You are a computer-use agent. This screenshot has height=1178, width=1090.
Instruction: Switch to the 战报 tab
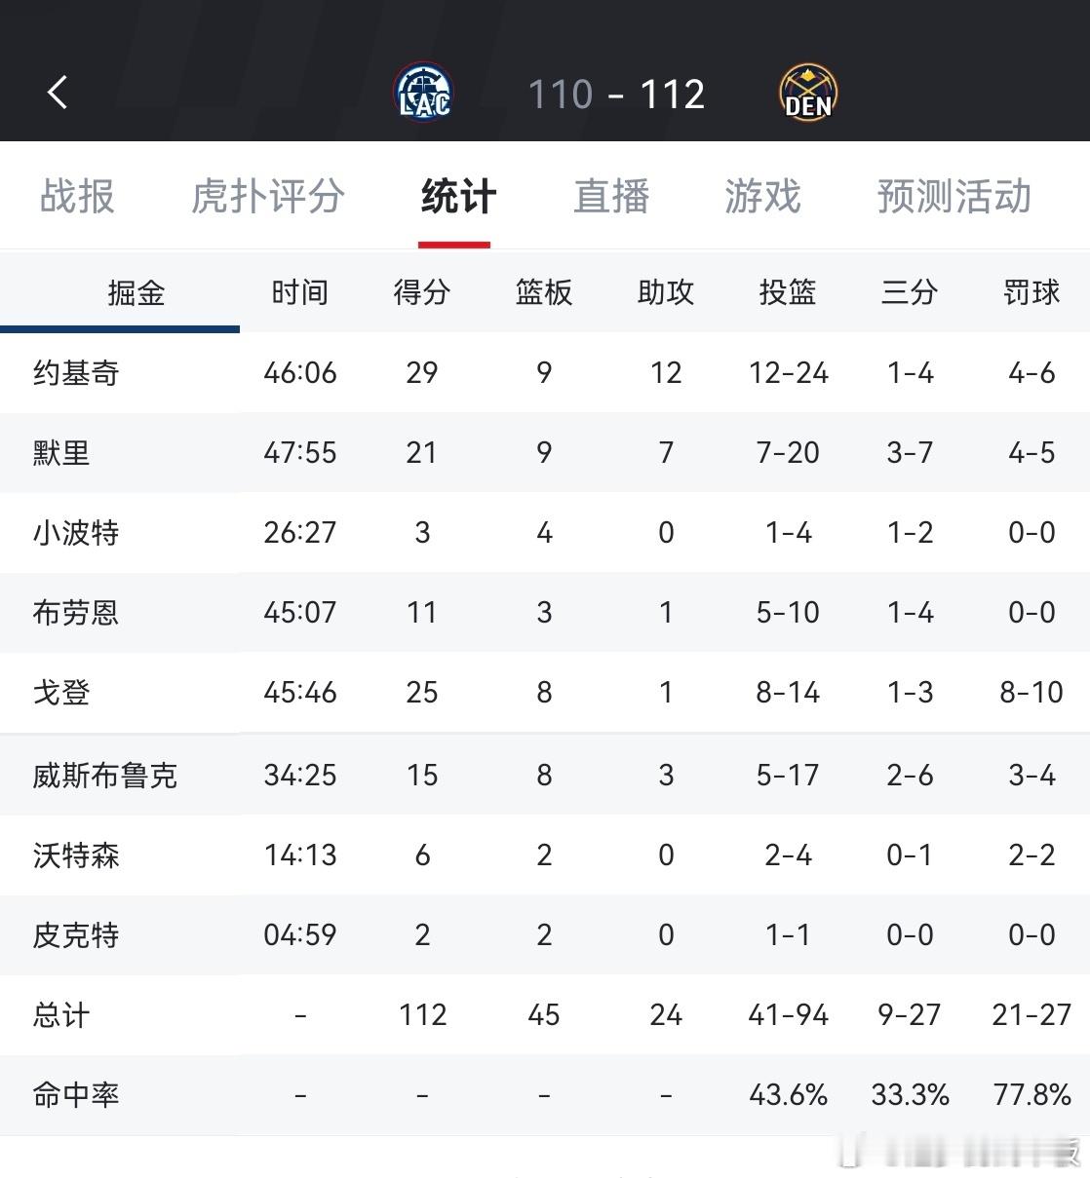click(x=77, y=196)
